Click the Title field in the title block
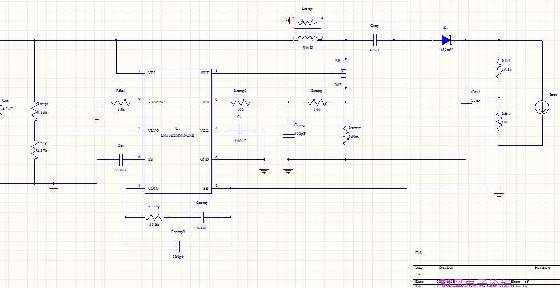This screenshot has height=288, width=560. [x=486, y=258]
